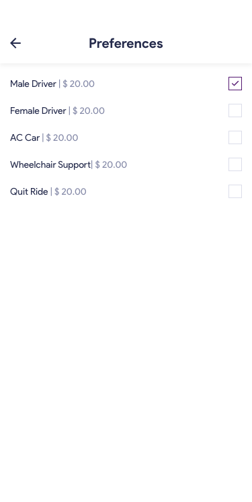
Task: Click the empty area below the preferences list
Action: pyautogui.click(x=126, y=349)
